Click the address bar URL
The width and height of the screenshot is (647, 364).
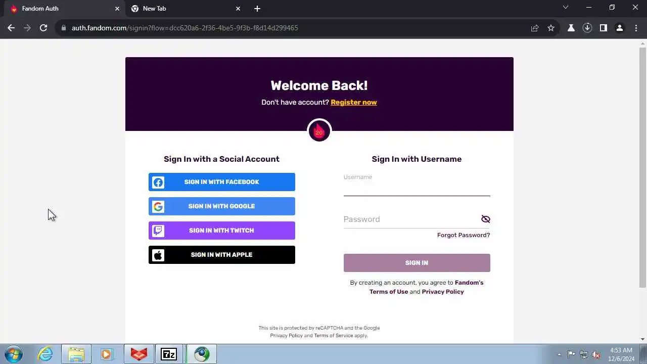click(185, 28)
